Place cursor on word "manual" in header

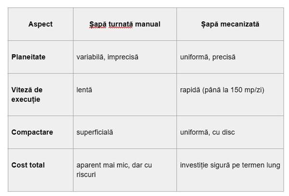(x=149, y=24)
